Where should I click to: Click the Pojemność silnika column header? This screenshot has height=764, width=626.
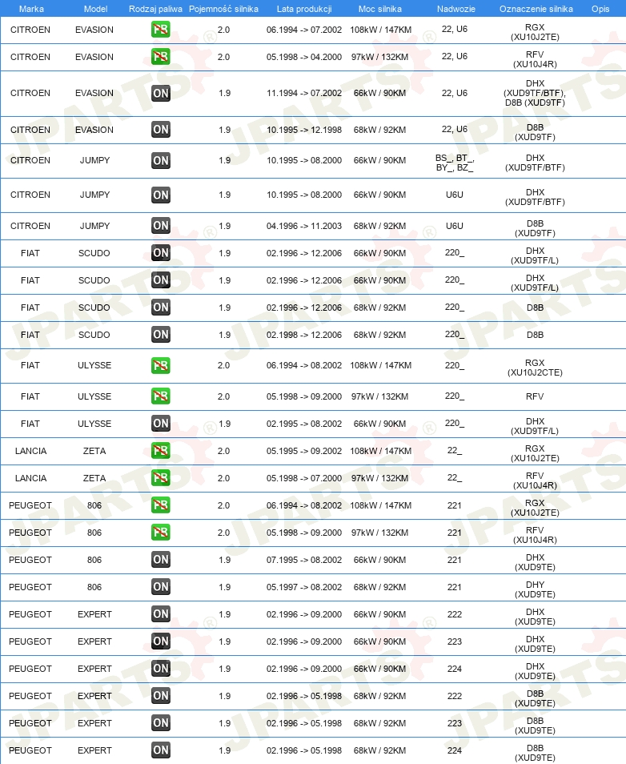pos(223,9)
